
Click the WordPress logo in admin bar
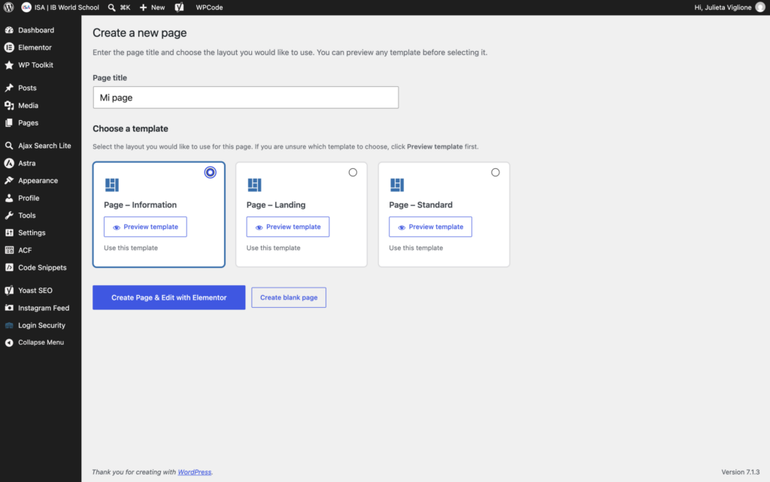tap(8, 8)
